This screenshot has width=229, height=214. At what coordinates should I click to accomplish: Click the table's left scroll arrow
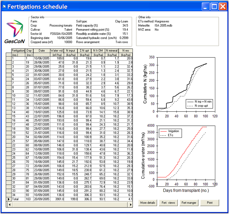pos(9,205)
